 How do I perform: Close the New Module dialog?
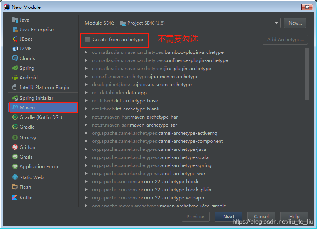[x=307, y=7]
